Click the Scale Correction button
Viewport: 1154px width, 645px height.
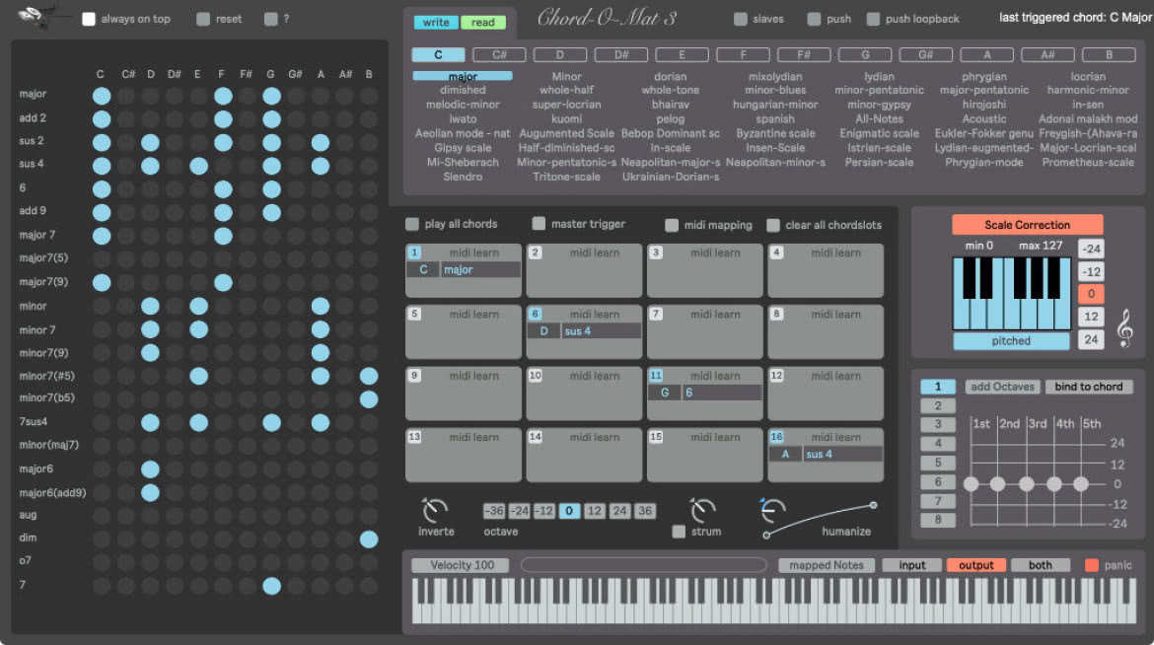[1028, 225]
